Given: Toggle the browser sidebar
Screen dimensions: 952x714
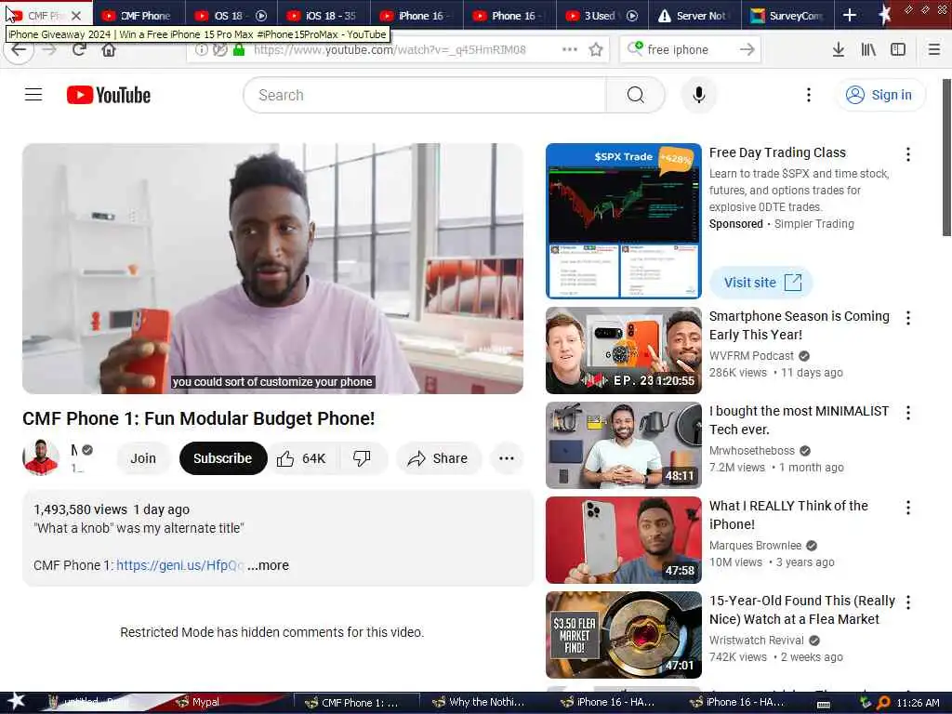Looking at the screenshot, I should (898, 50).
